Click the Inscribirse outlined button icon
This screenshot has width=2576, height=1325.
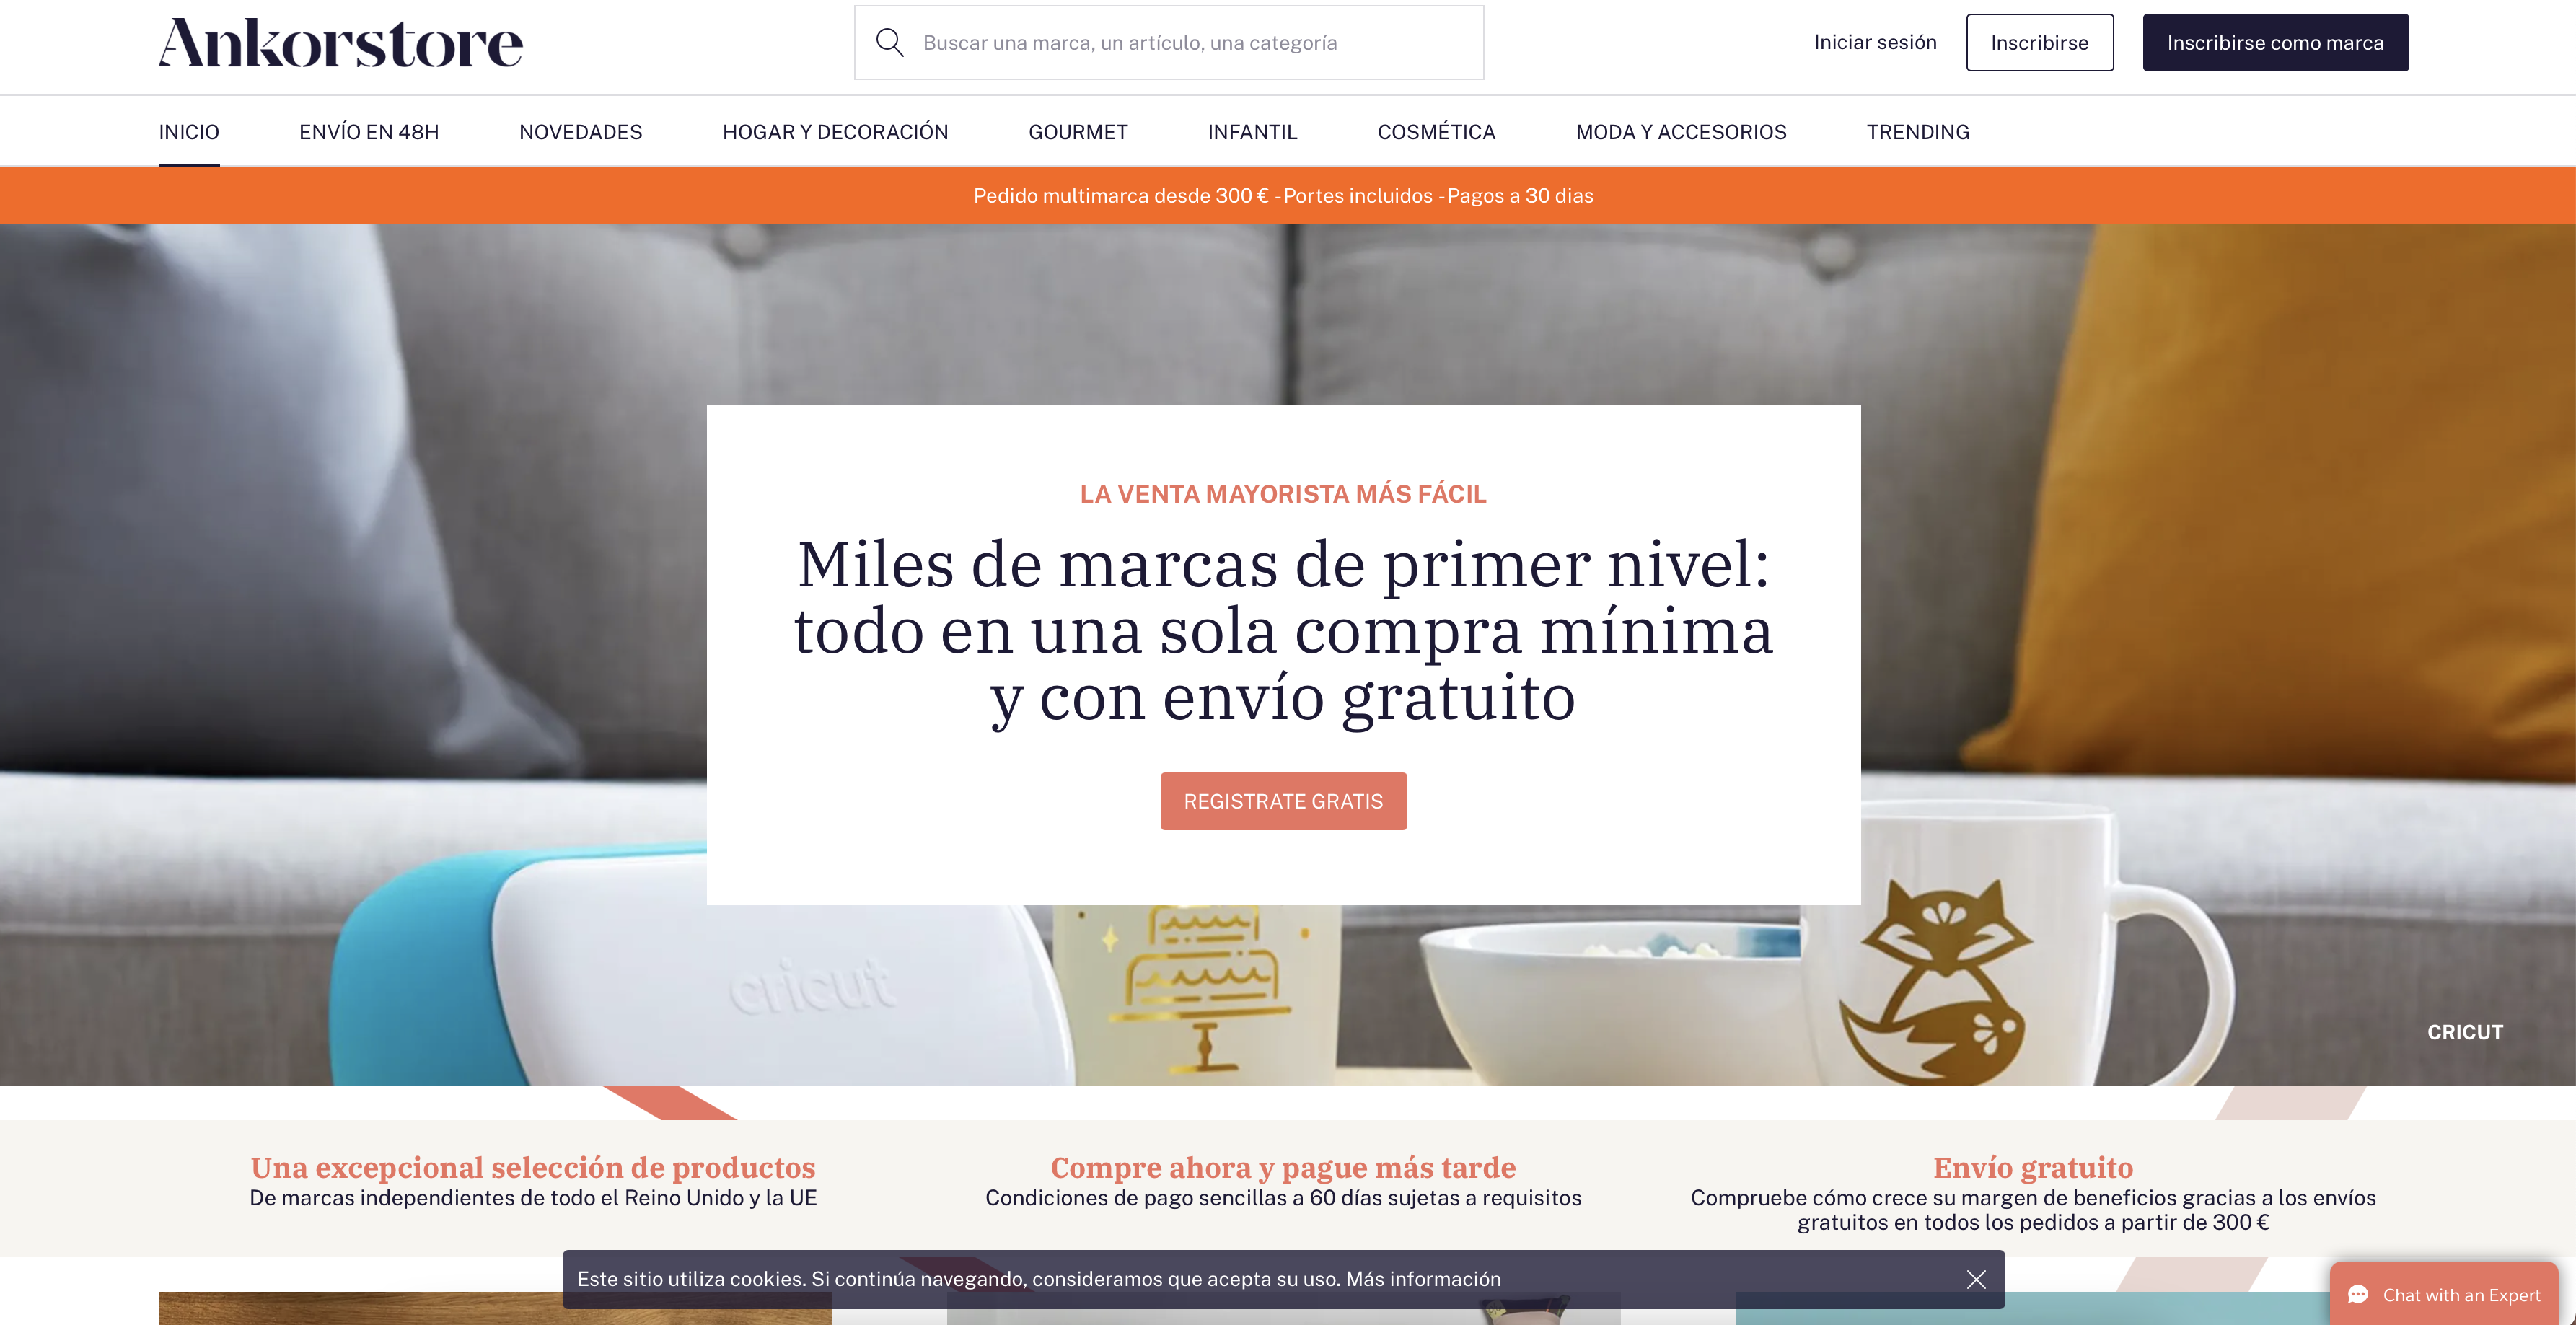pos(2039,40)
